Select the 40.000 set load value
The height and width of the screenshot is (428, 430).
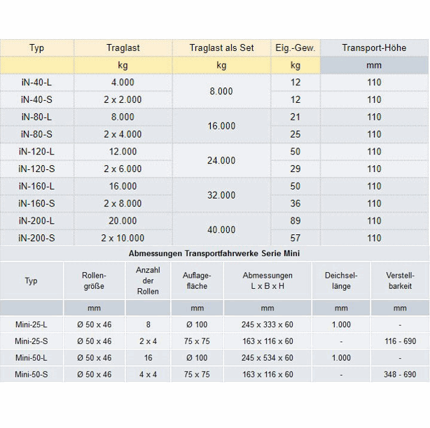coord(221,229)
